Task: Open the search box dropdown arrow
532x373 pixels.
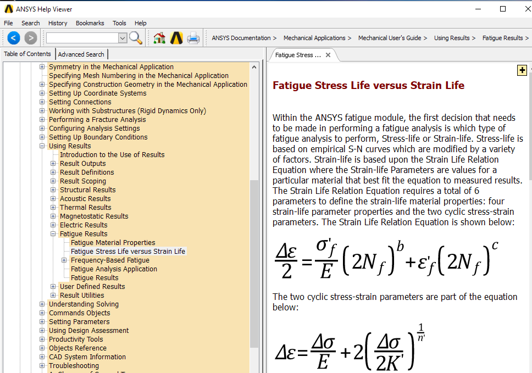Action: click(x=123, y=38)
